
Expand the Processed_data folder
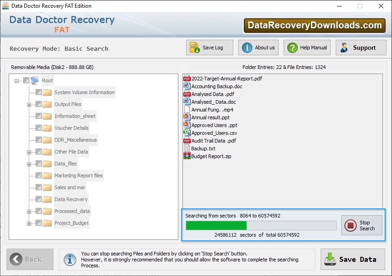29,212
